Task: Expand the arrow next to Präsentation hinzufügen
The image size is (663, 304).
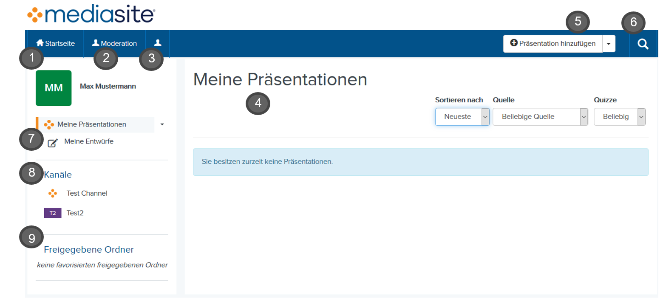Action: point(609,43)
